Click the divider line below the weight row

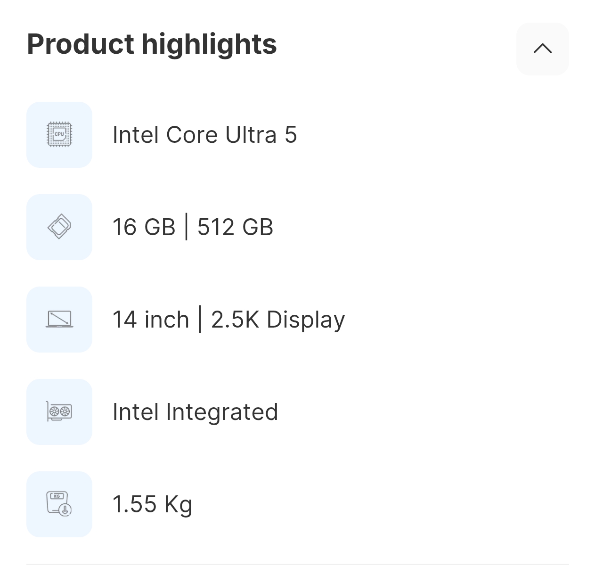click(297, 564)
